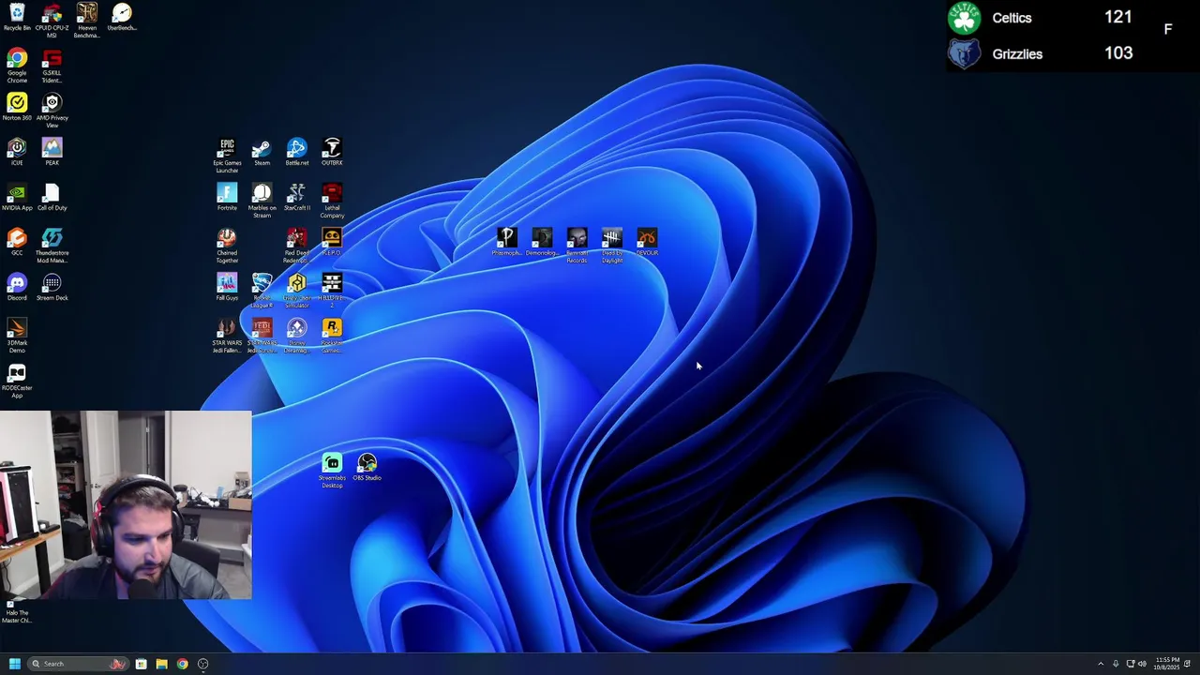
Task: Open DEVOUR game shortcut
Action: 647,242
